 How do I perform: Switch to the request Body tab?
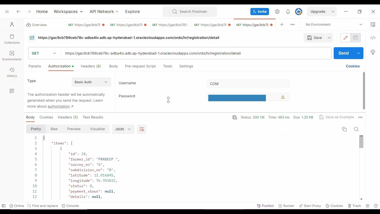pos(113,66)
